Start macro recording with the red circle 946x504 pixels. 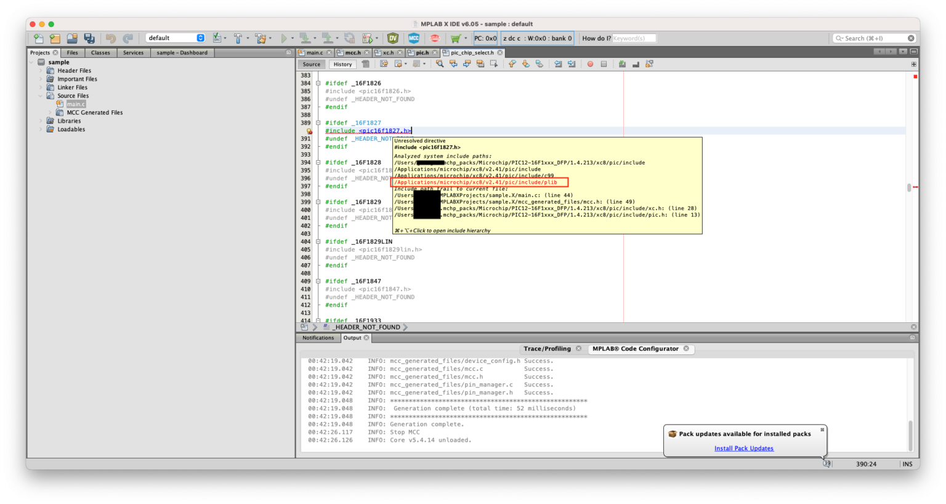click(x=590, y=63)
